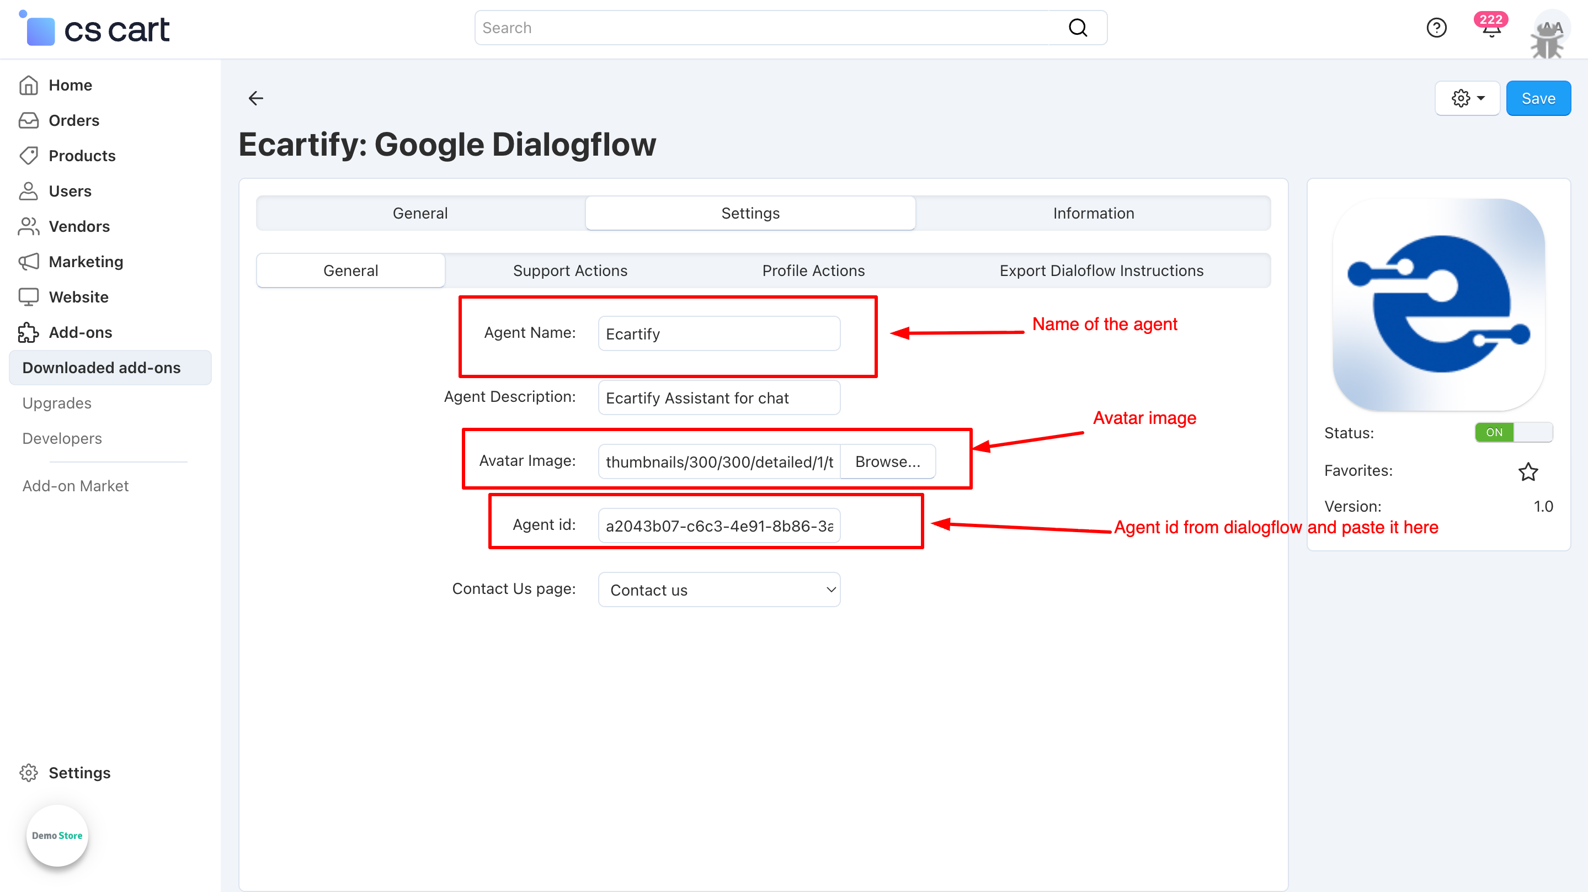Viewport: 1588px width, 892px height.
Task: Open the help question mark icon
Action: (x=1436, y=28)
